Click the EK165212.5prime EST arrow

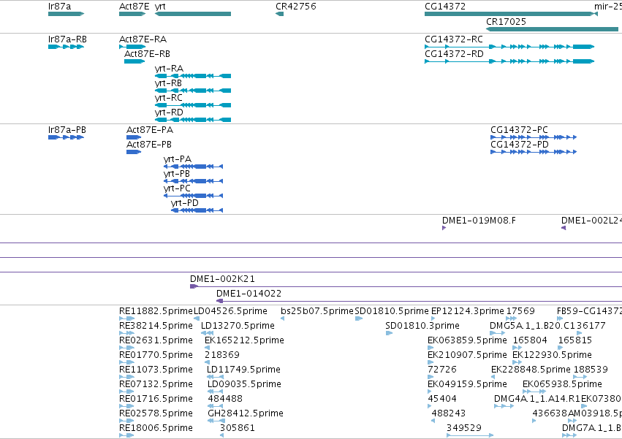point(207,348)
